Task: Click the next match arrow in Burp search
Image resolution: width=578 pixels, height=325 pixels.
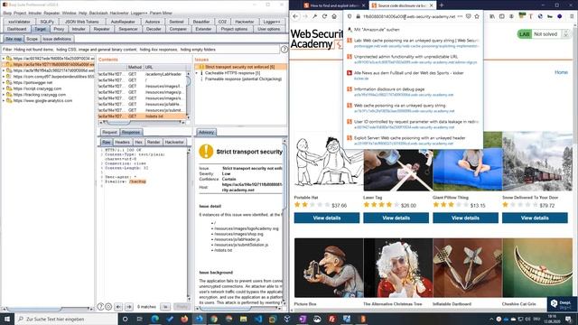Action: [128, 307]
